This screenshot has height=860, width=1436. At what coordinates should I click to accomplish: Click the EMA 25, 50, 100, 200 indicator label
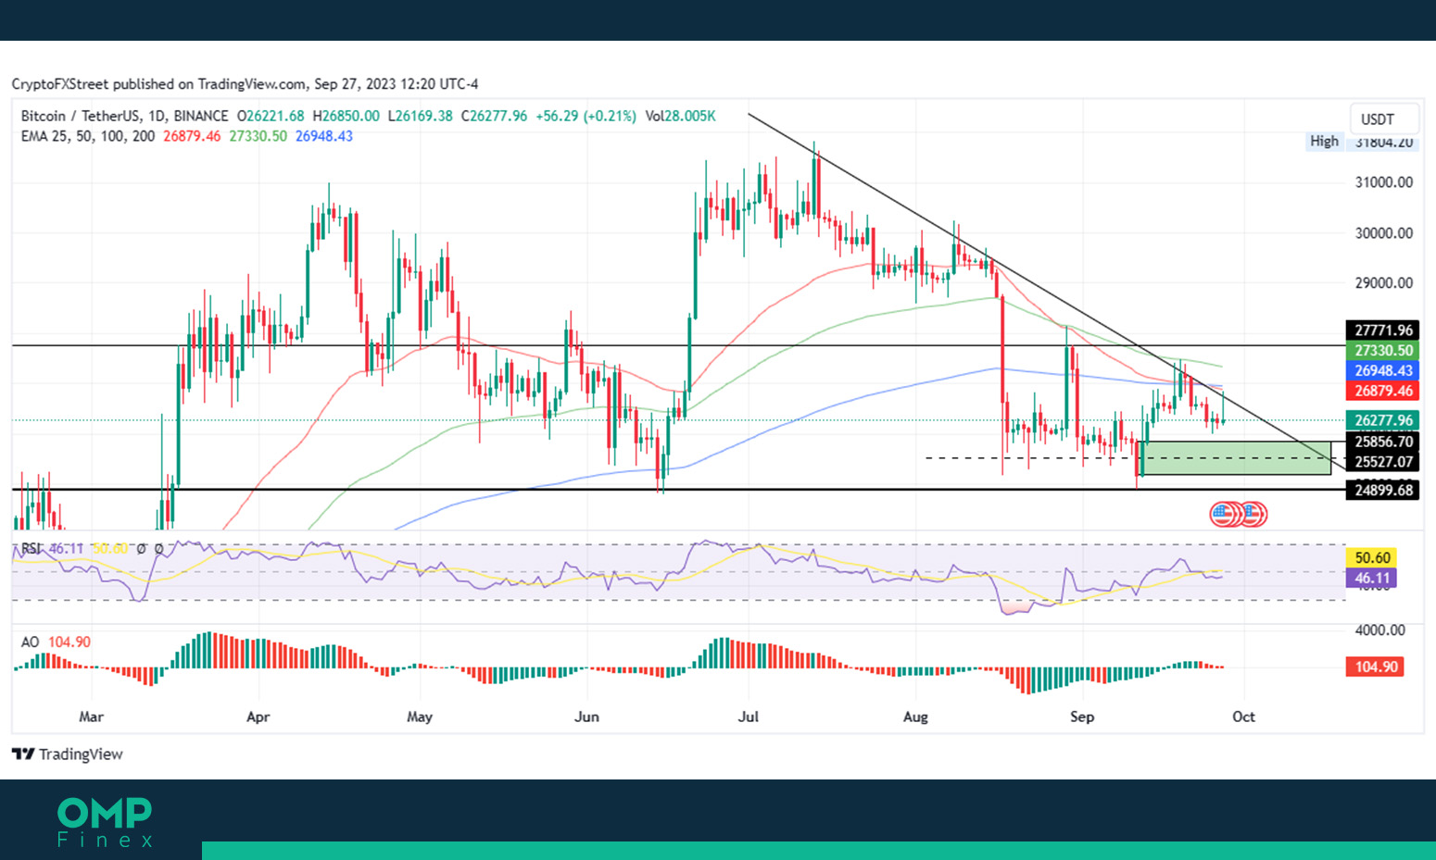[88, 136]
